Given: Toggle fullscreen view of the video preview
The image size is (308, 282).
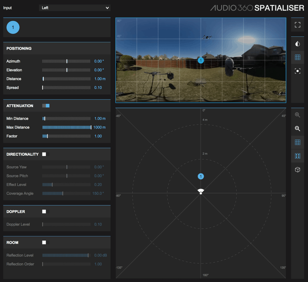Looking at the screenshot, I should [297, 25].
